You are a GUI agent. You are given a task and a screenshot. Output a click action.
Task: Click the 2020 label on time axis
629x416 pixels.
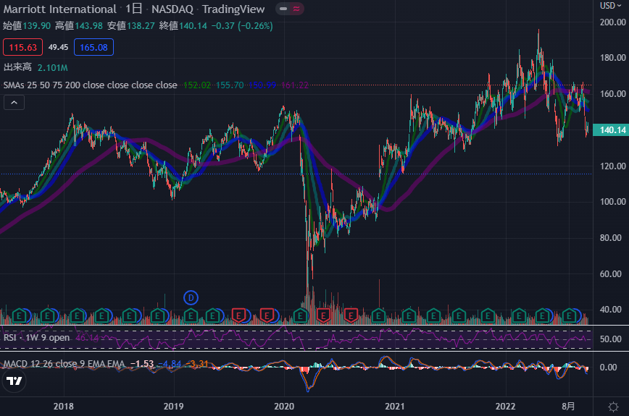284,407
